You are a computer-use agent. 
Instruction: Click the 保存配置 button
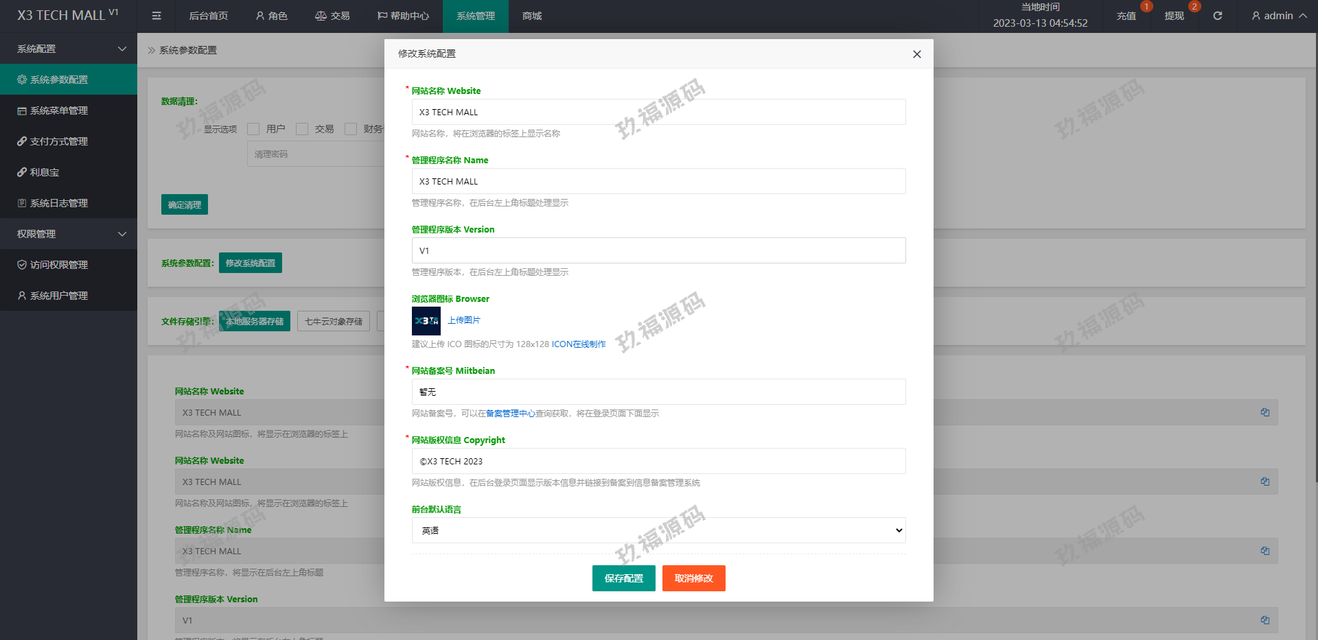pos(623,578)
